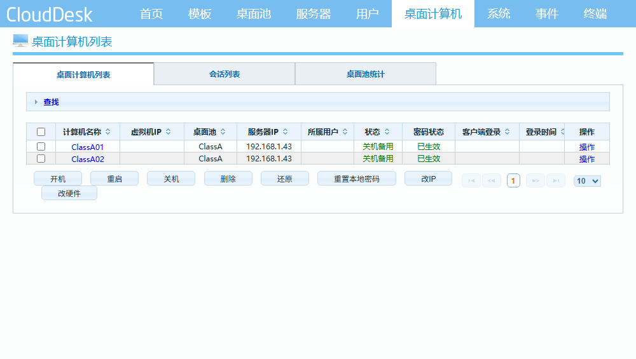This screenshot has height=359, width=636.
Task: Click 关机备用 status in ClassA02 row
Action: (x=378, y=158)
